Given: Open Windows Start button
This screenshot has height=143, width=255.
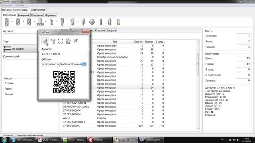Looking at the screenshot, I should pos(4,140).
